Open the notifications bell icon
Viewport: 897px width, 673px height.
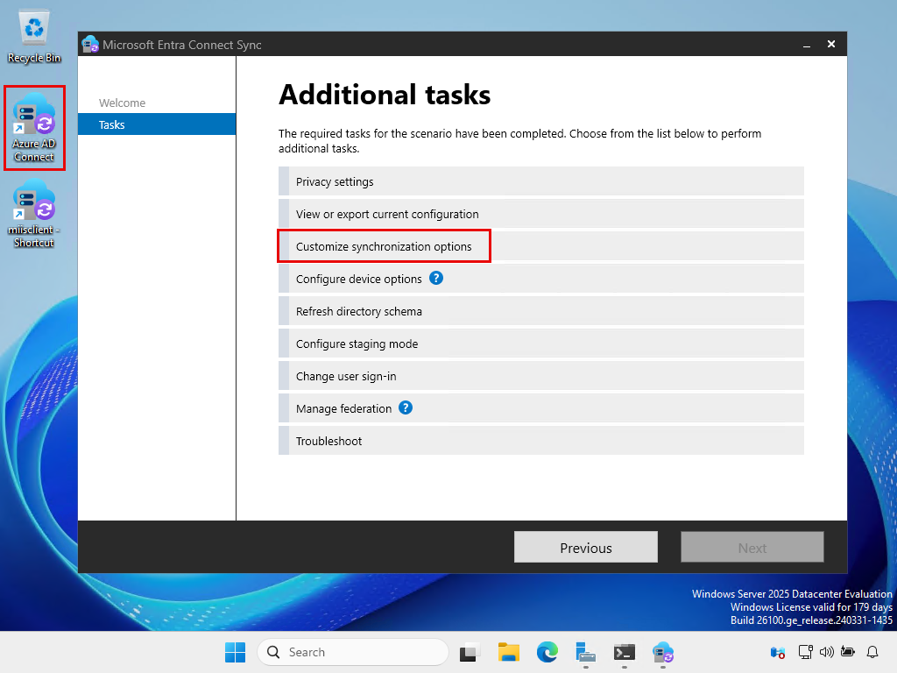tap(872, 652)
